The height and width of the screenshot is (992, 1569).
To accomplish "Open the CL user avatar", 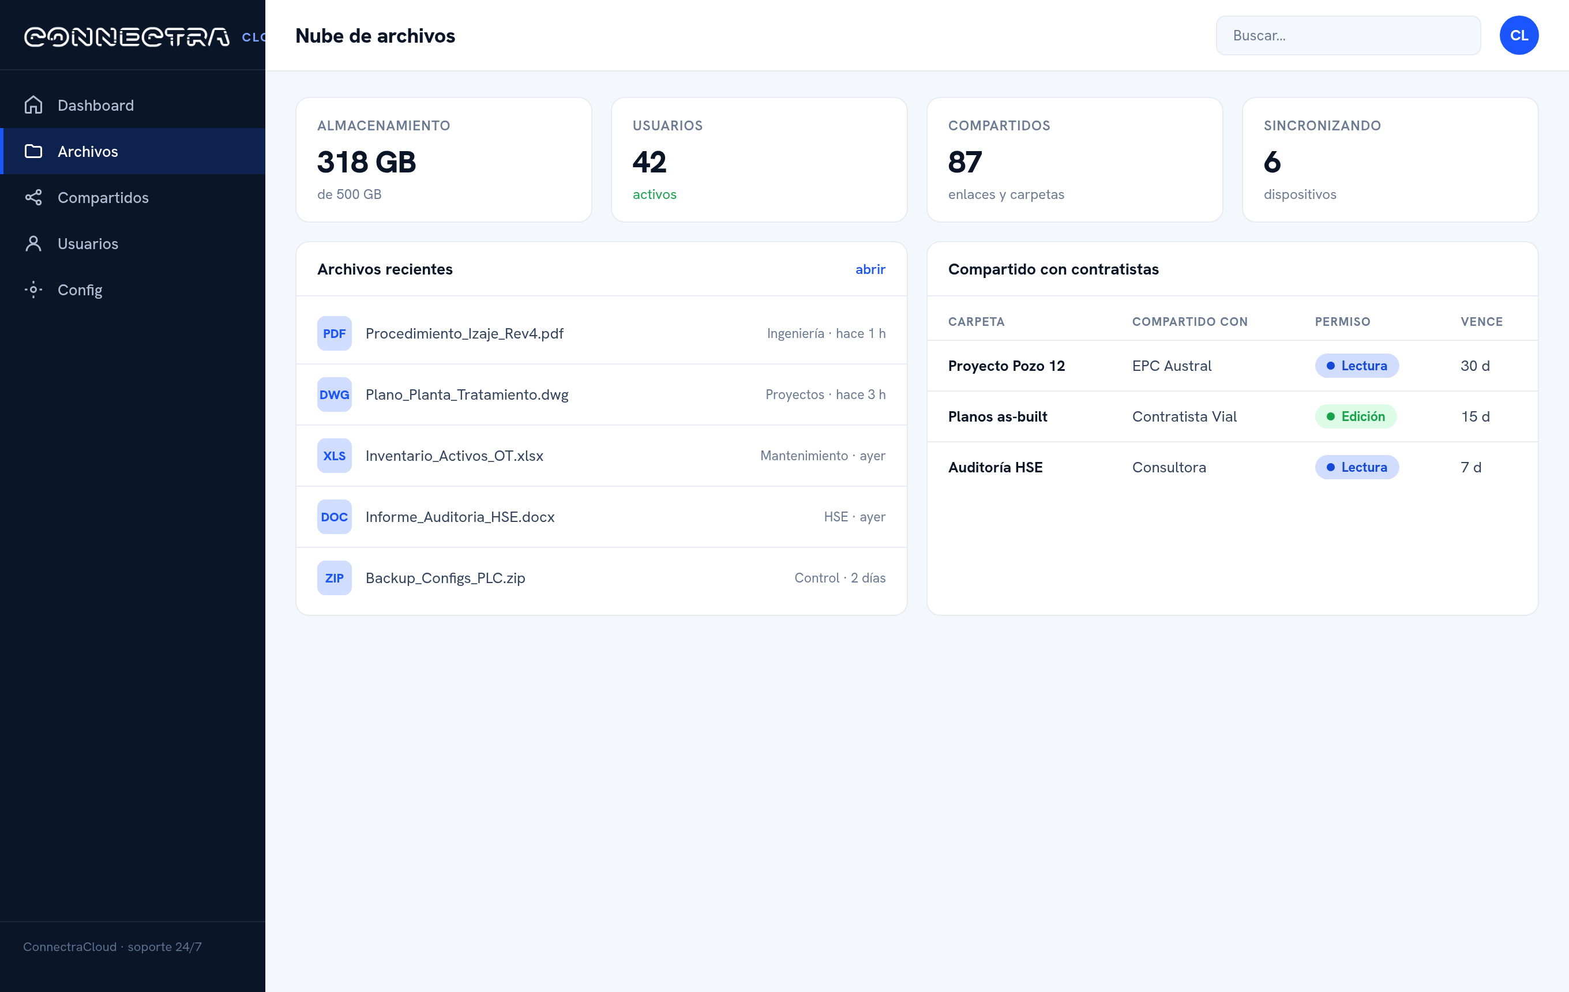I will pyautogui.click(x=1519, y=35).
